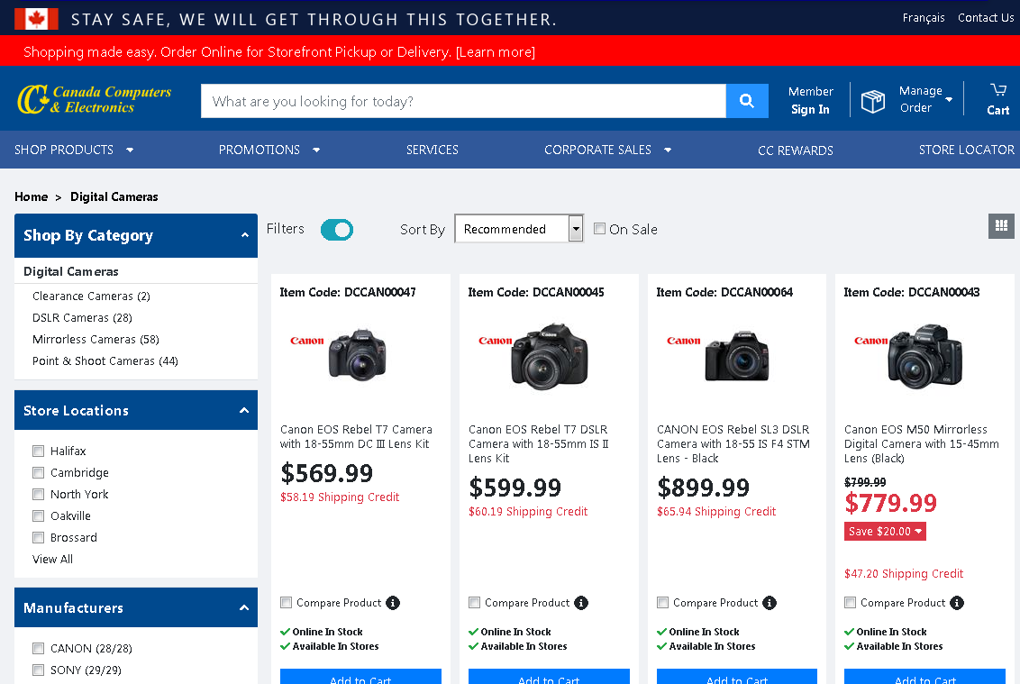Go to Home in the breadcrumb

tap(32, 196)
